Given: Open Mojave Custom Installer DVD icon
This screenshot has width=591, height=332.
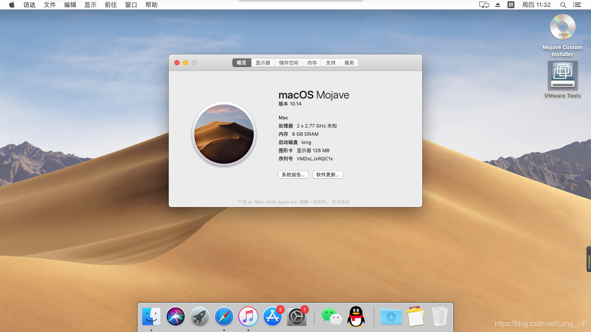Looking at the screenshot, I should (562, 27).
